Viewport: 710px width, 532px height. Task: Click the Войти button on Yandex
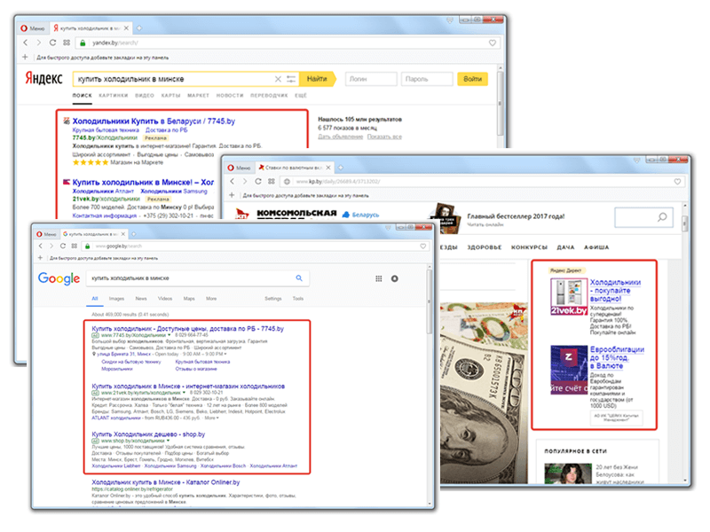point(472,79)
